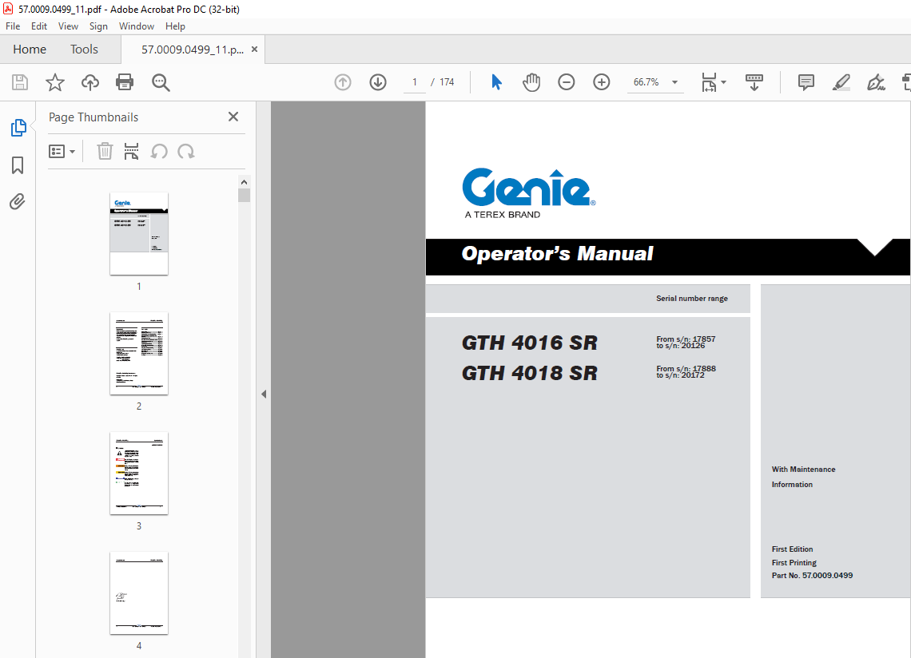Open the Find text search tool
Viewport: 911px width, 658px height.
(161, 82)
